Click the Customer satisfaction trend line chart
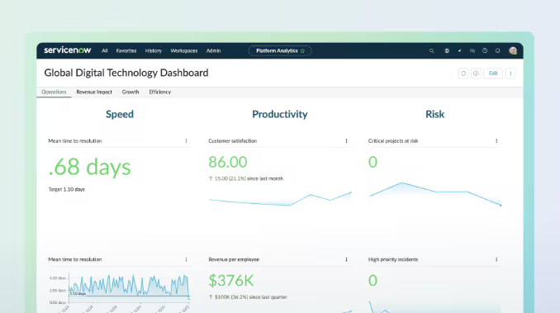This screenshot has width=560, height=313. 280,199
